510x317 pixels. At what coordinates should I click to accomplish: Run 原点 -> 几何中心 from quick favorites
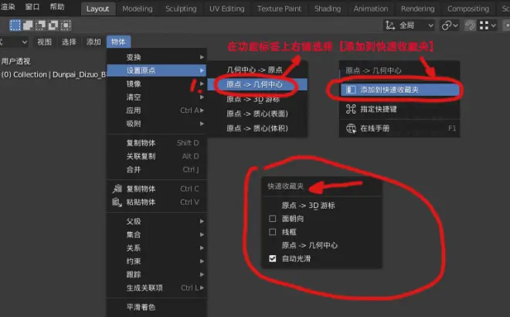tap(321, 245)
